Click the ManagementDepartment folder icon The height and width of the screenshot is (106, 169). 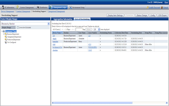5,37
